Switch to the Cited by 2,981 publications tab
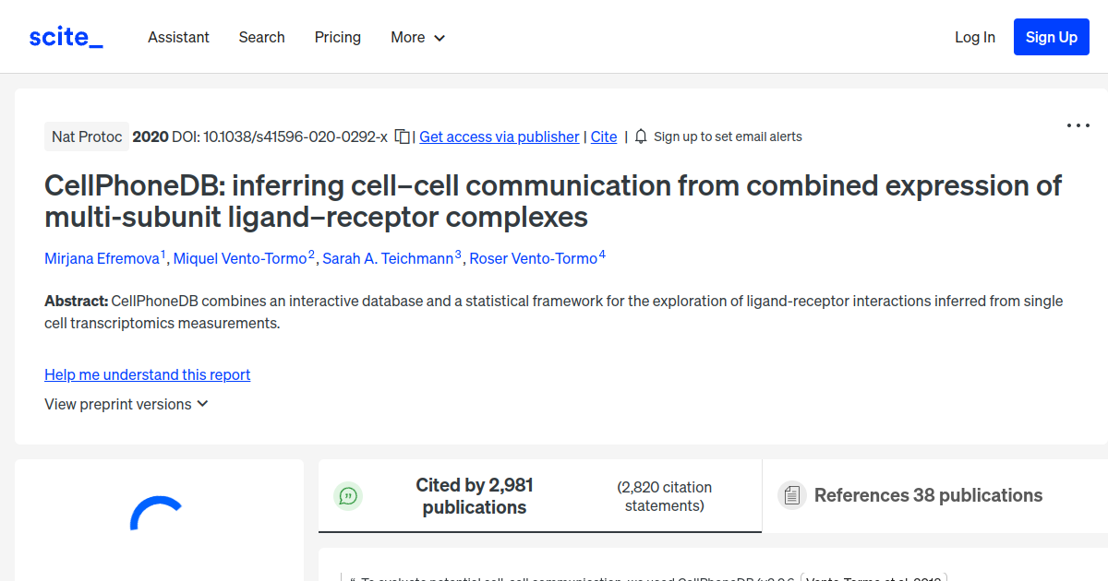This screenshot has width=1108, height=581. [474, 495]
